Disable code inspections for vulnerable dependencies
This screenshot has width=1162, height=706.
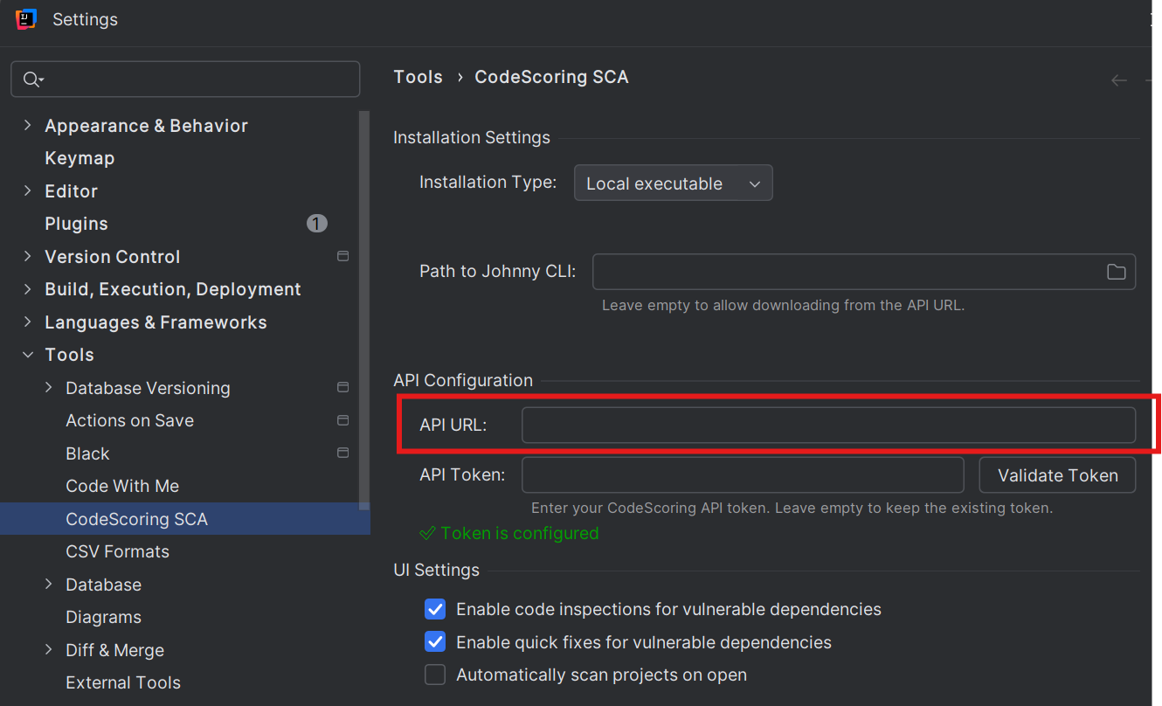click(x=435, y=609)
